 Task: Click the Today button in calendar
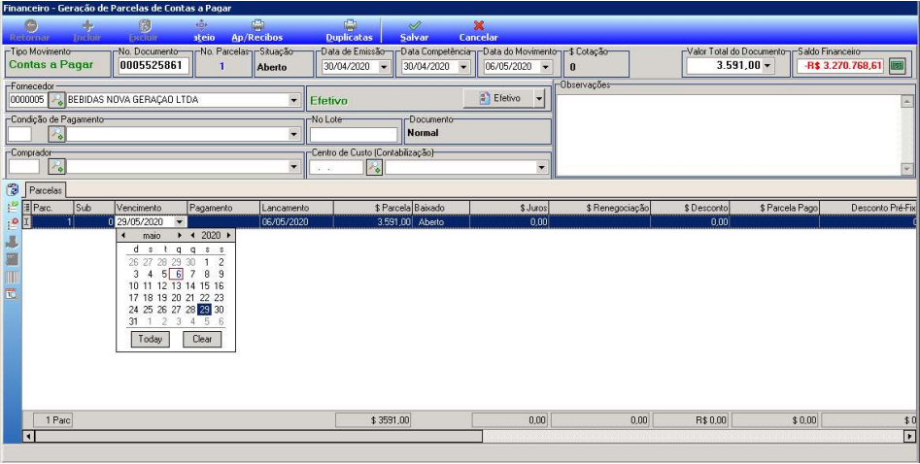tap(151, 339)
